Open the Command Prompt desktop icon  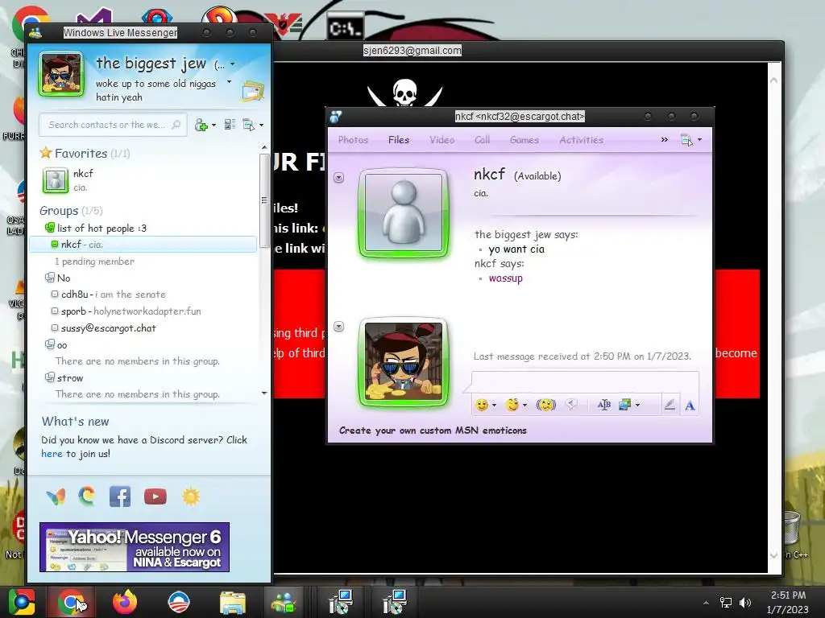(x=345, y=27)
